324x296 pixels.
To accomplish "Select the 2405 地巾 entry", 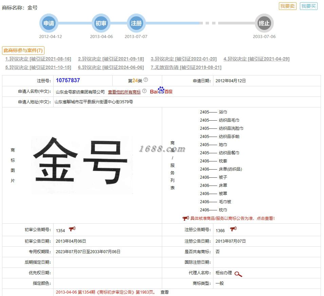I will [213, 144].
